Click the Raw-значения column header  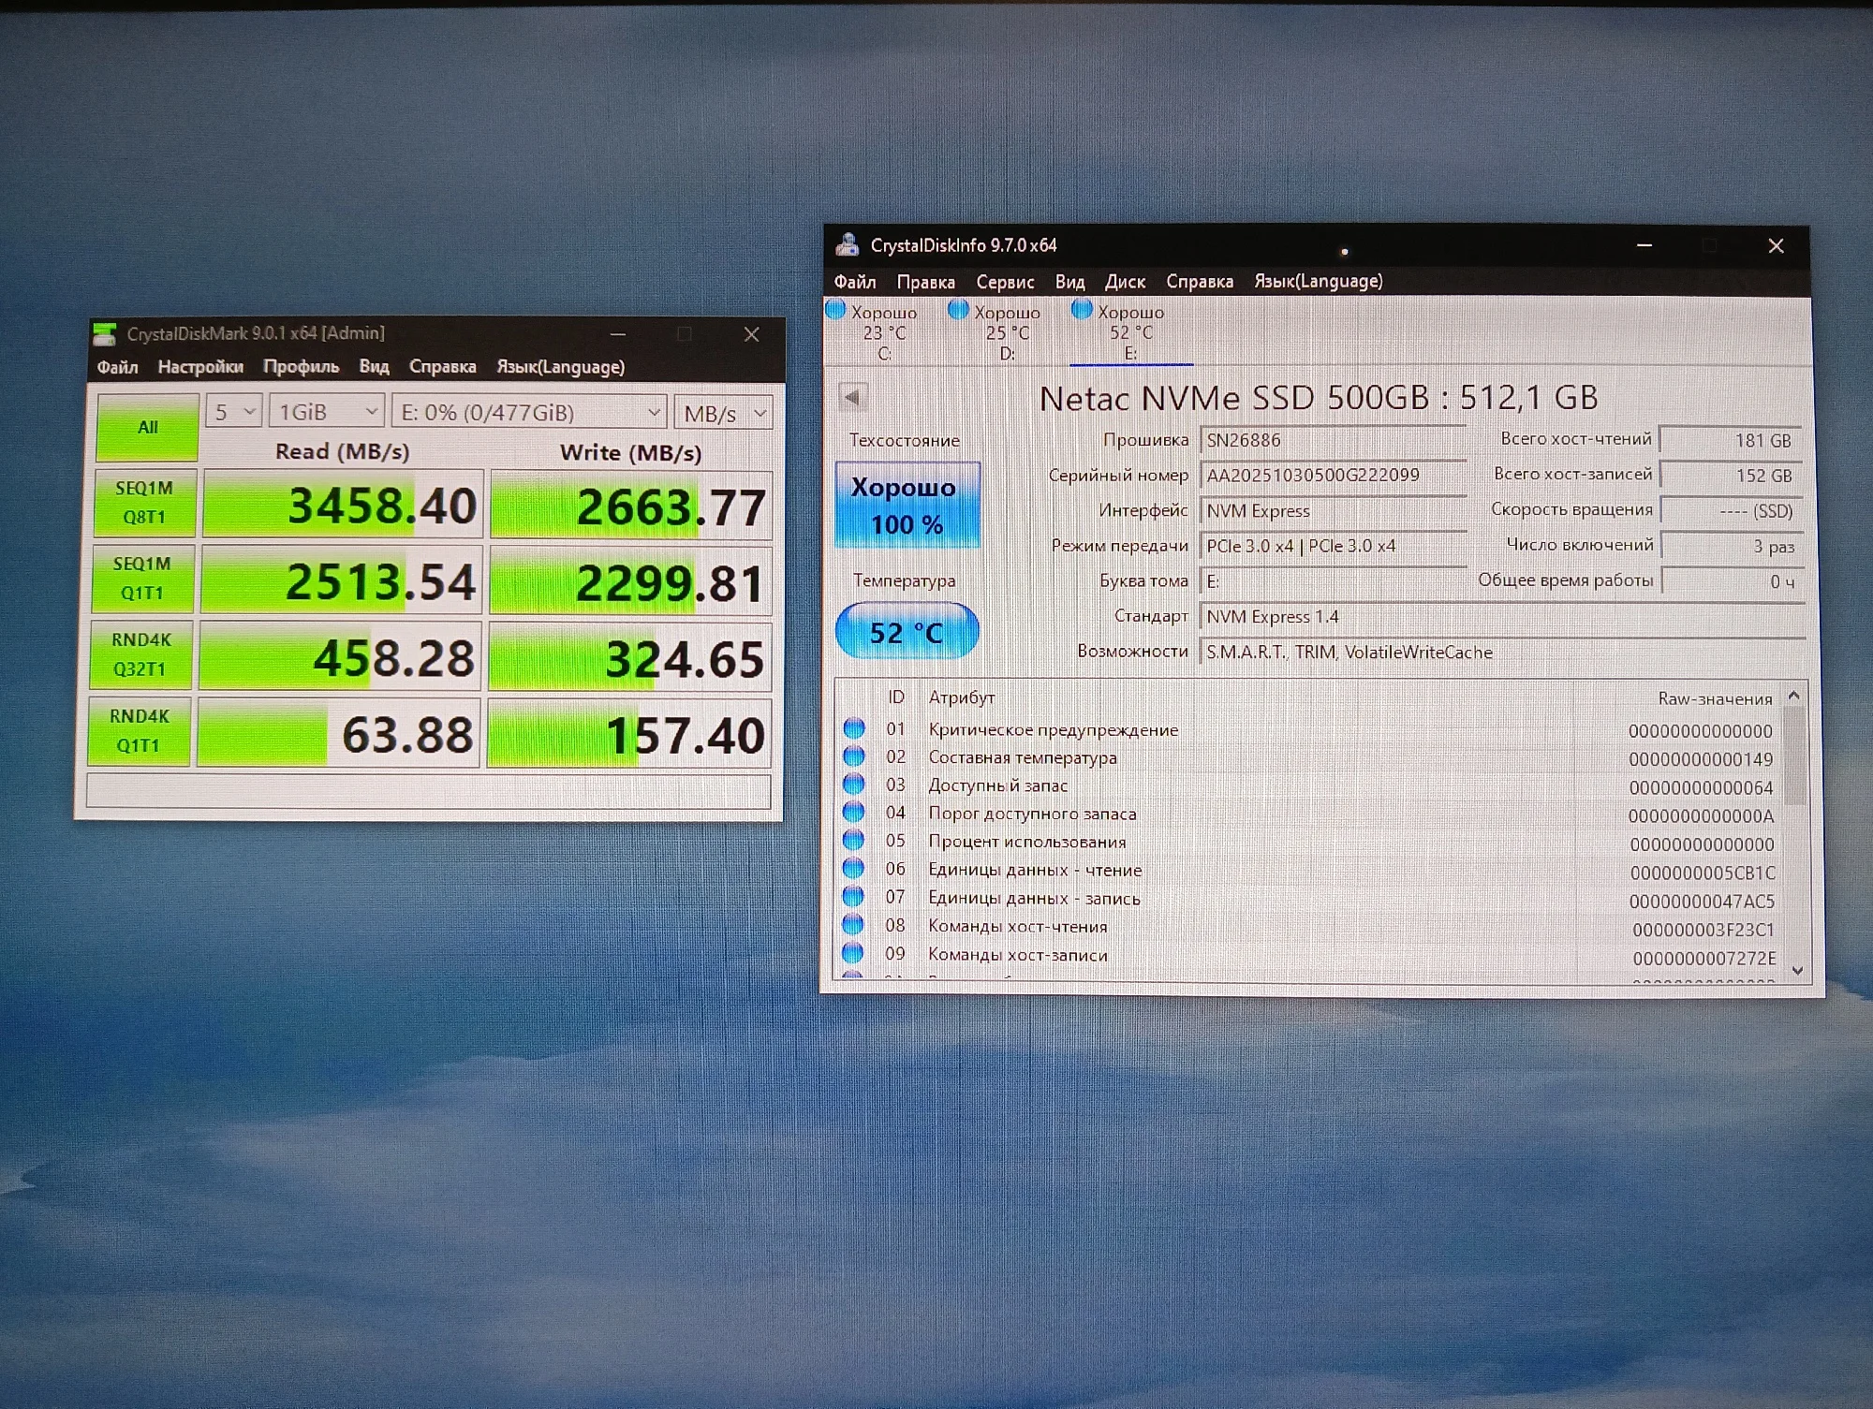pyautogui.click(x=1715, y=699)
